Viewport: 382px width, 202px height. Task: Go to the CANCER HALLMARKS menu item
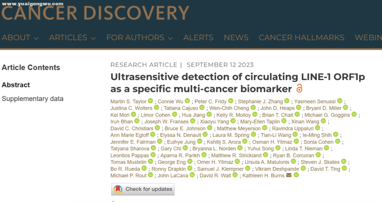301,38
